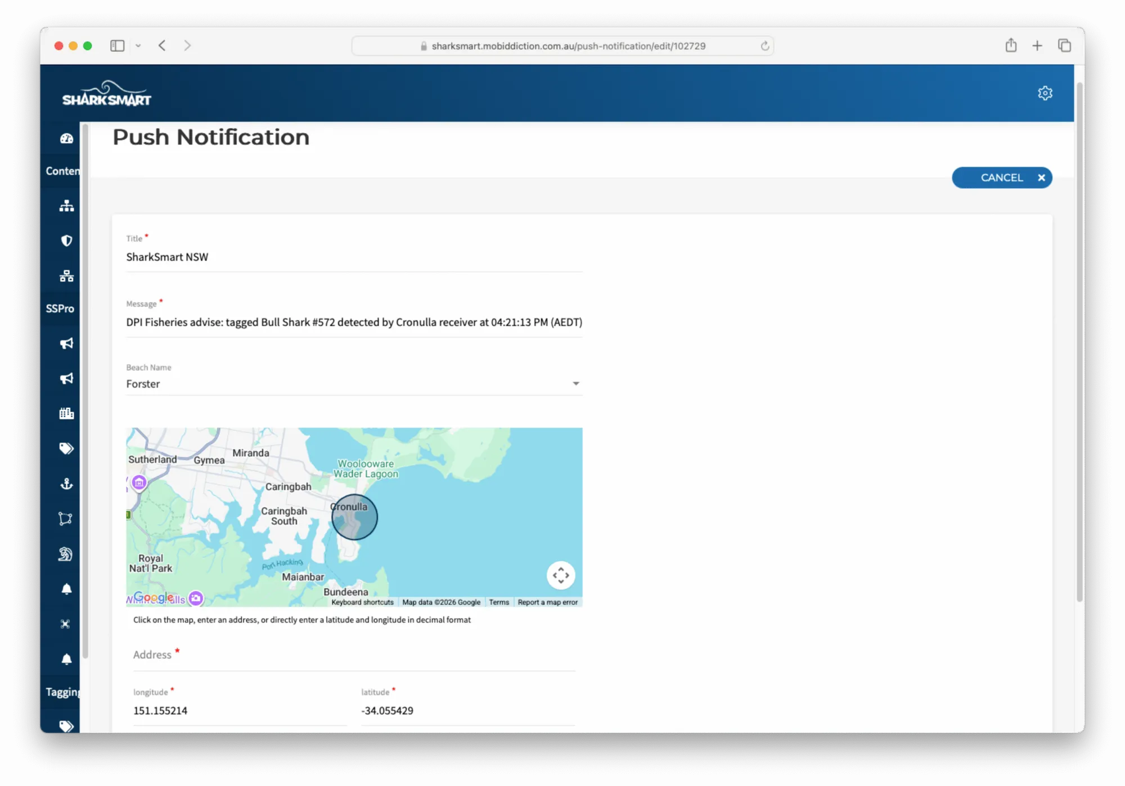1125x786 pixels.
Task: Open the map Terms link
Action: point(499,602)
